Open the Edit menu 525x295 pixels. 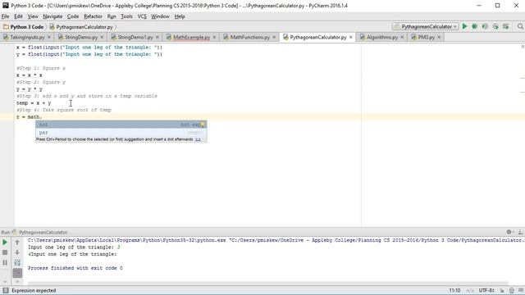pyautogui.click(x=18, y=16)
